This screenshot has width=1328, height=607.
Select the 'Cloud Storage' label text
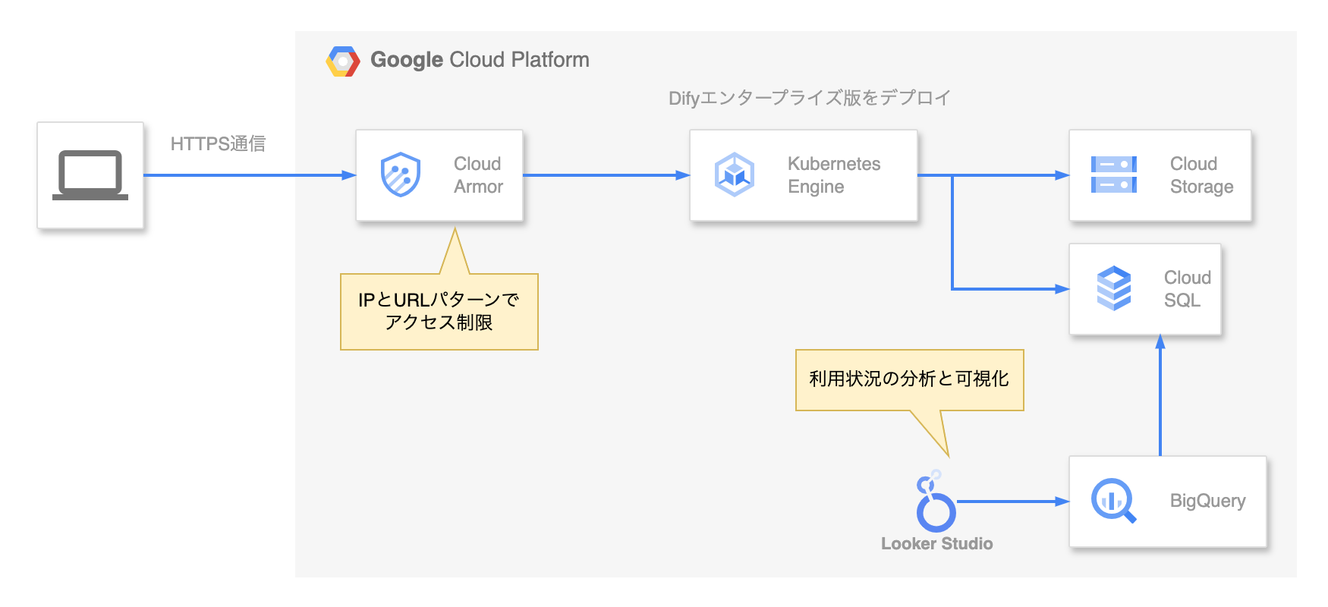pyautogui.click(x=1201, y=175)
